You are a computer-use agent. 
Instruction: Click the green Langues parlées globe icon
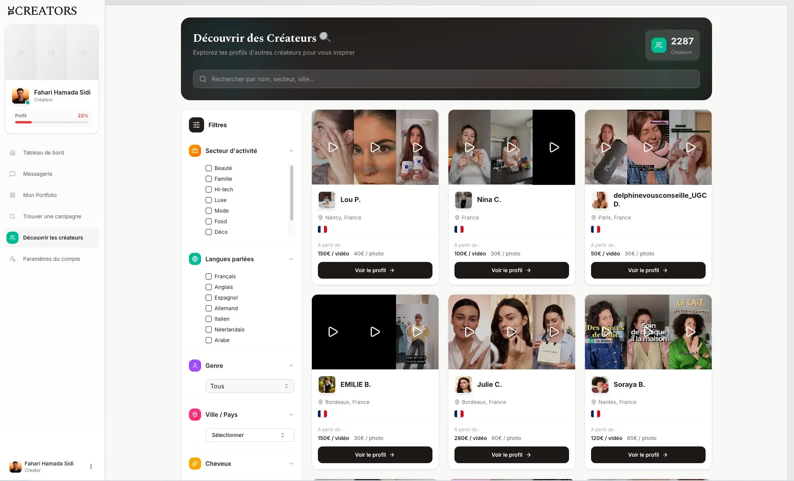(195, 259)
